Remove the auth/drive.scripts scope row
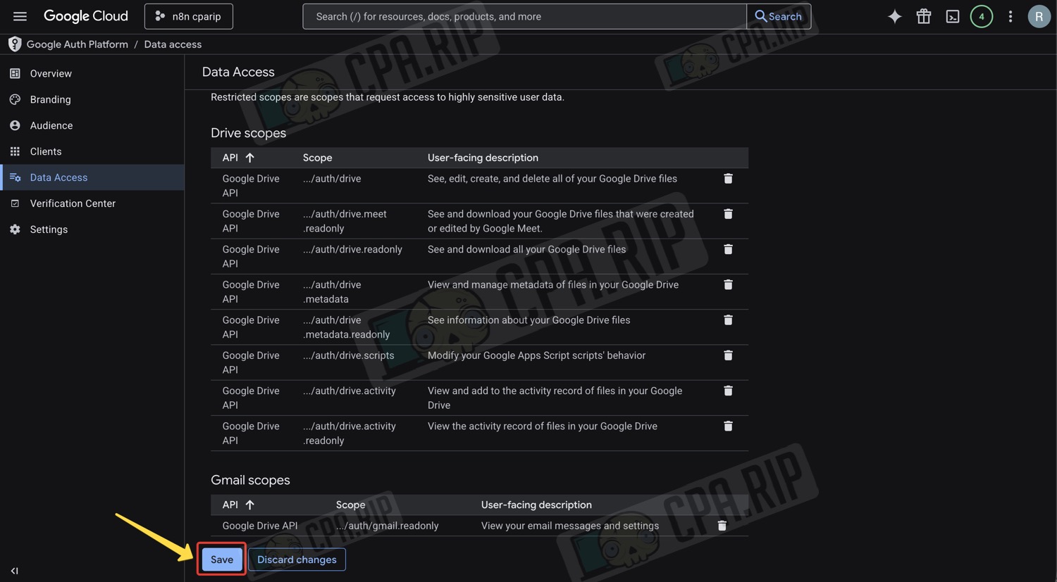Image resolution: width=1057 pixels, height=582 pixels. [x=728, y=355]
